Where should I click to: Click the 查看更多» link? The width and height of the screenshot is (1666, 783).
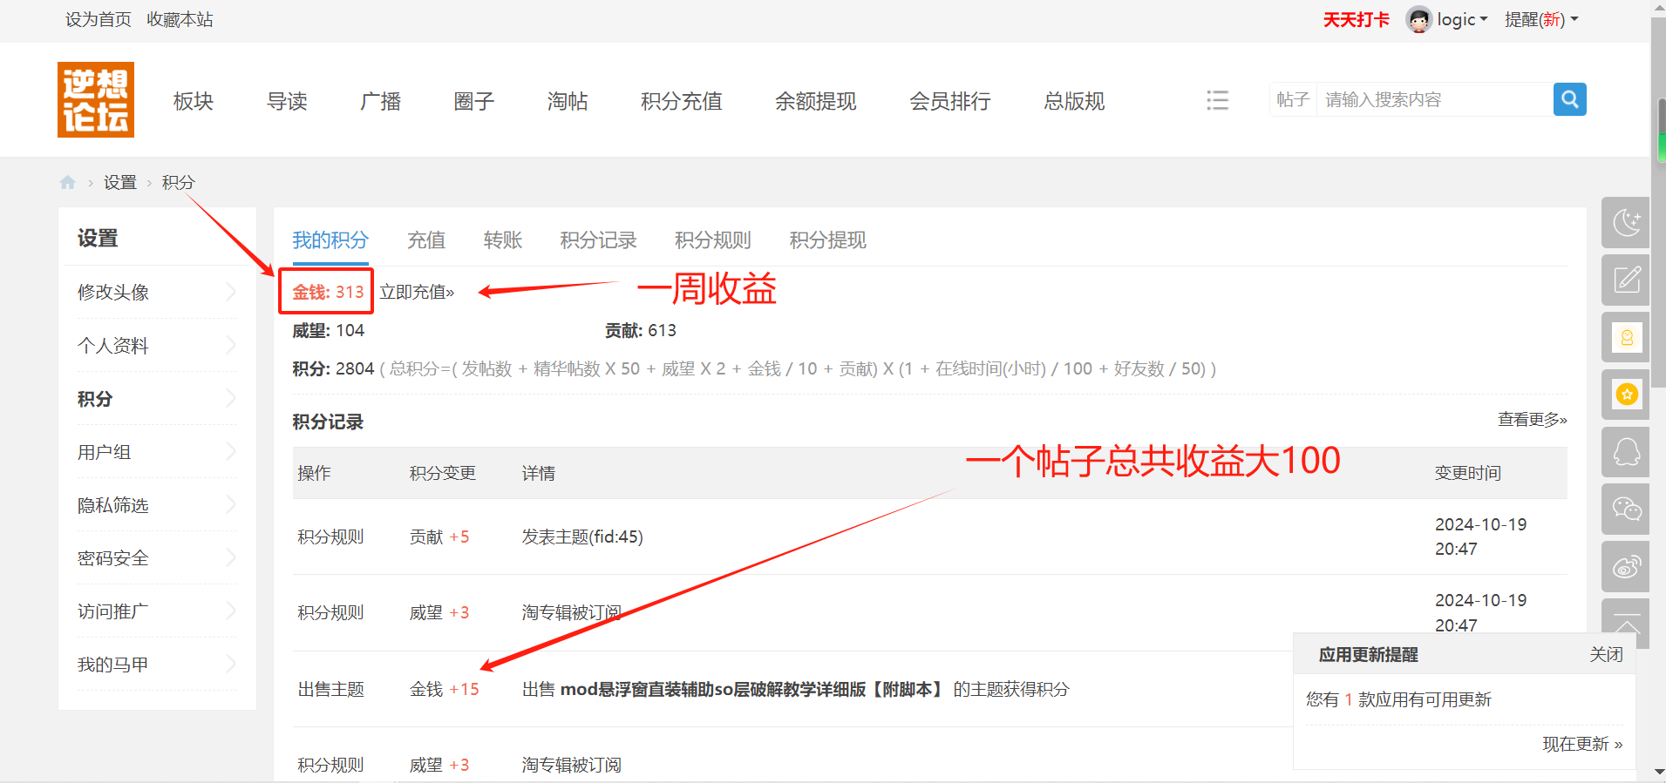tap(1533, 420)
